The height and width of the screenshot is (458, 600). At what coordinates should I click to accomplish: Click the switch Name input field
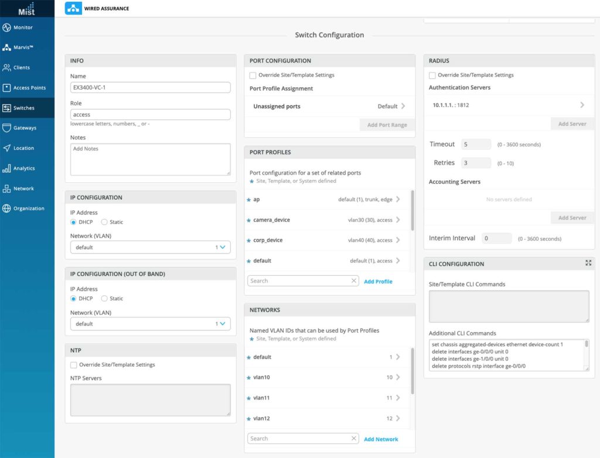150,87
